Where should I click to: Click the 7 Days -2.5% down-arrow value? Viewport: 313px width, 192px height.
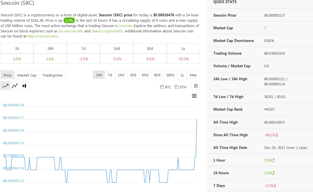click(x=270, y=186)
